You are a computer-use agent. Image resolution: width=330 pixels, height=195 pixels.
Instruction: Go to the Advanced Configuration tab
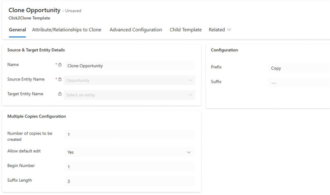tap(136, 30)
